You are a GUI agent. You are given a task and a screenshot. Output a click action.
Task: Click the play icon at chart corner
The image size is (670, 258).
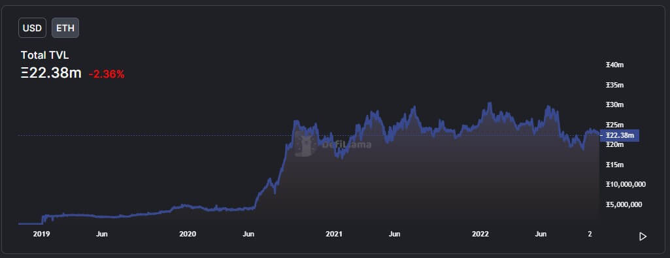pos(643,236)
